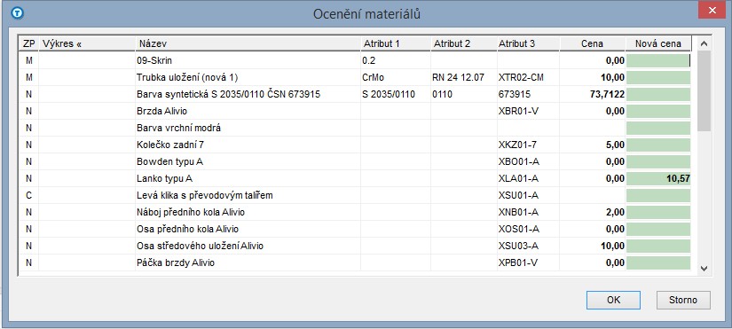Click the XNB01-A attribute cell

tap(518, 212)
